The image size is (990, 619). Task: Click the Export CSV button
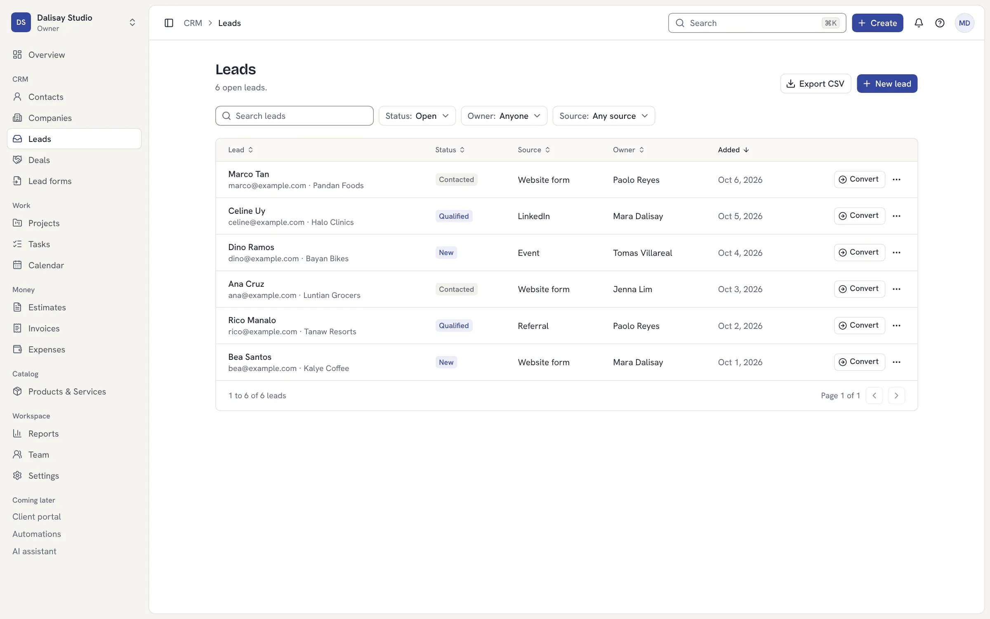point(816,84)
